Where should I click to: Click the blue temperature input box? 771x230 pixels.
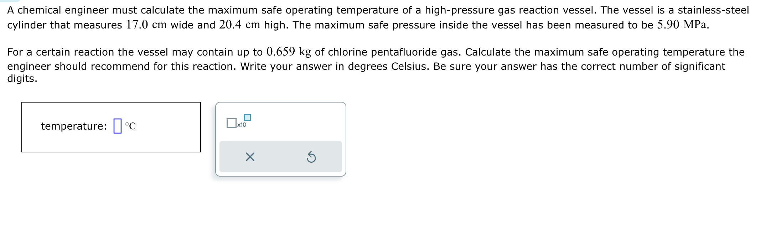pos(118,125)
